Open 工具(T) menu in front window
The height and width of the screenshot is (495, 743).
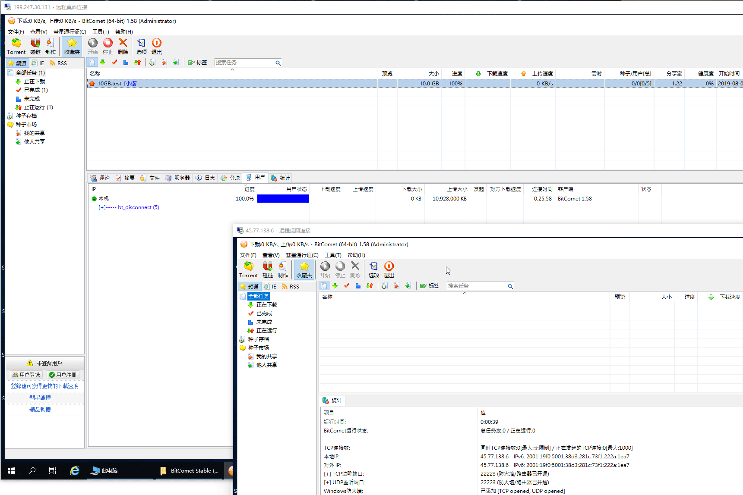pyautogui.click(x=333, y=255)
